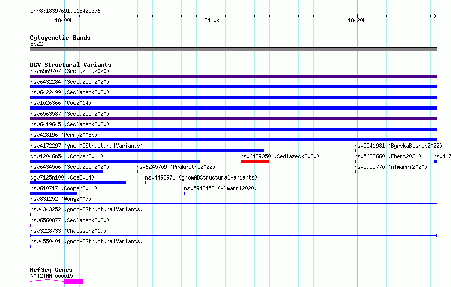Click the 18420k ruler tick label
This screenshot has width=451, height=287.
click(x=357, y=20)
